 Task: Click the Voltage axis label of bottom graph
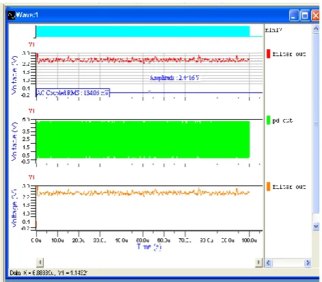[14, 207]
